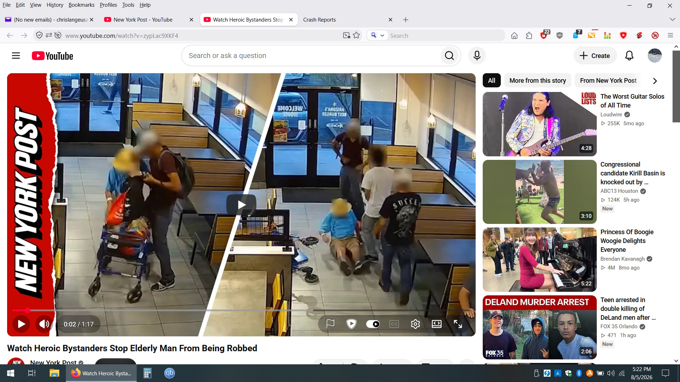Screen dimensions: 680x382
Task: Open the Bookmarks menu
Action: point(81,5)
